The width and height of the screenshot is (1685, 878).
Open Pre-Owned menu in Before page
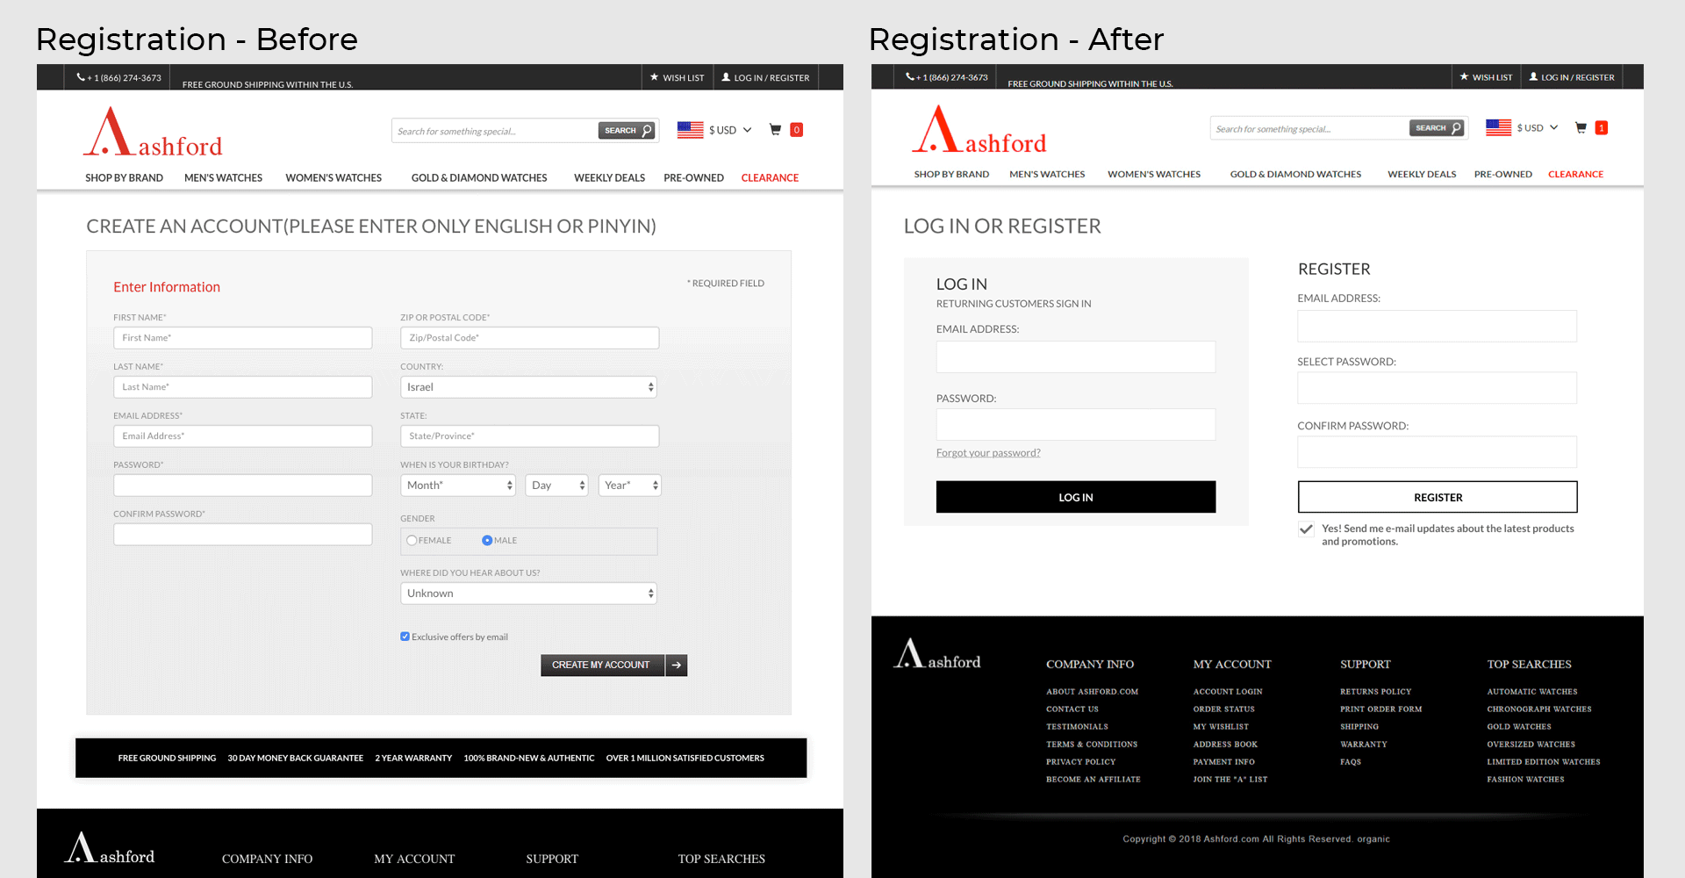coord(693,177)
